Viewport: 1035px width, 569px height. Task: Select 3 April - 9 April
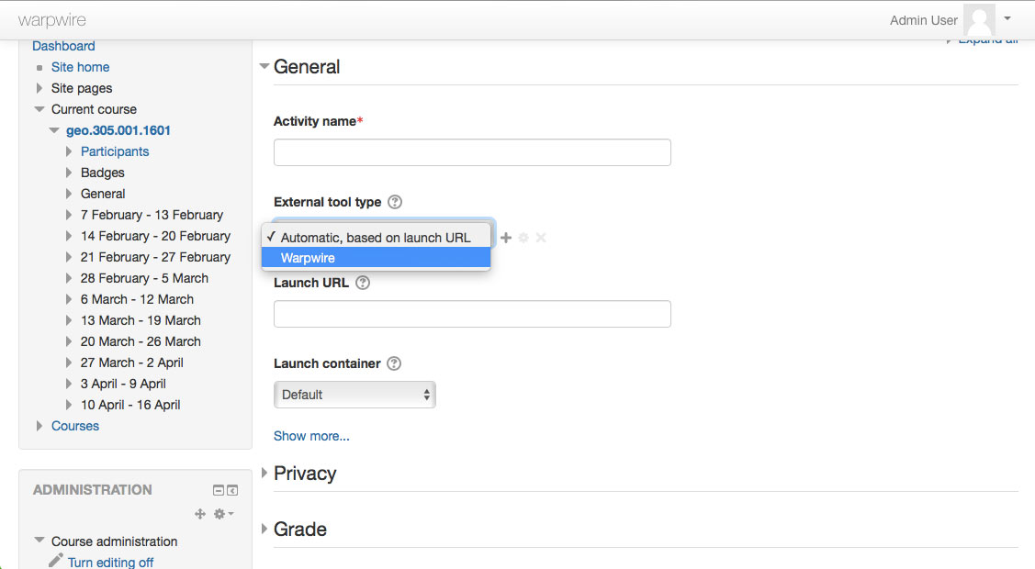coord(123,383)
